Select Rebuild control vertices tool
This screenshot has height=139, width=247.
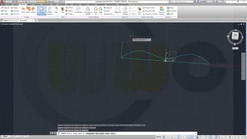(108, 8)
